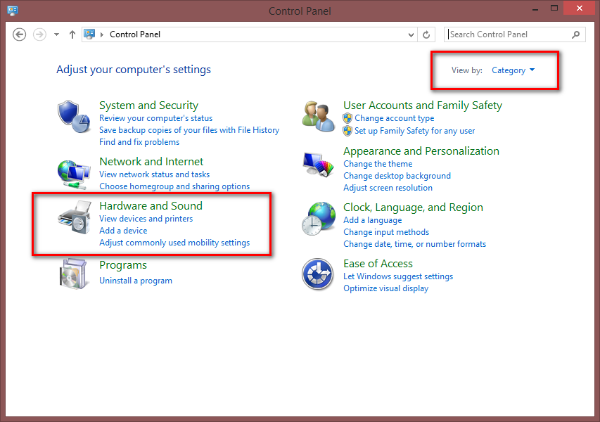Click the search magnifier icon
This screenshot has height=422, width=600.
[576, 35]
